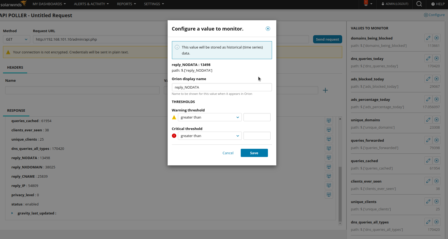This screenshot has height=239, width=448.
Task: Remove the unique_clients monitored value
Action: click(x=437, y=201)
